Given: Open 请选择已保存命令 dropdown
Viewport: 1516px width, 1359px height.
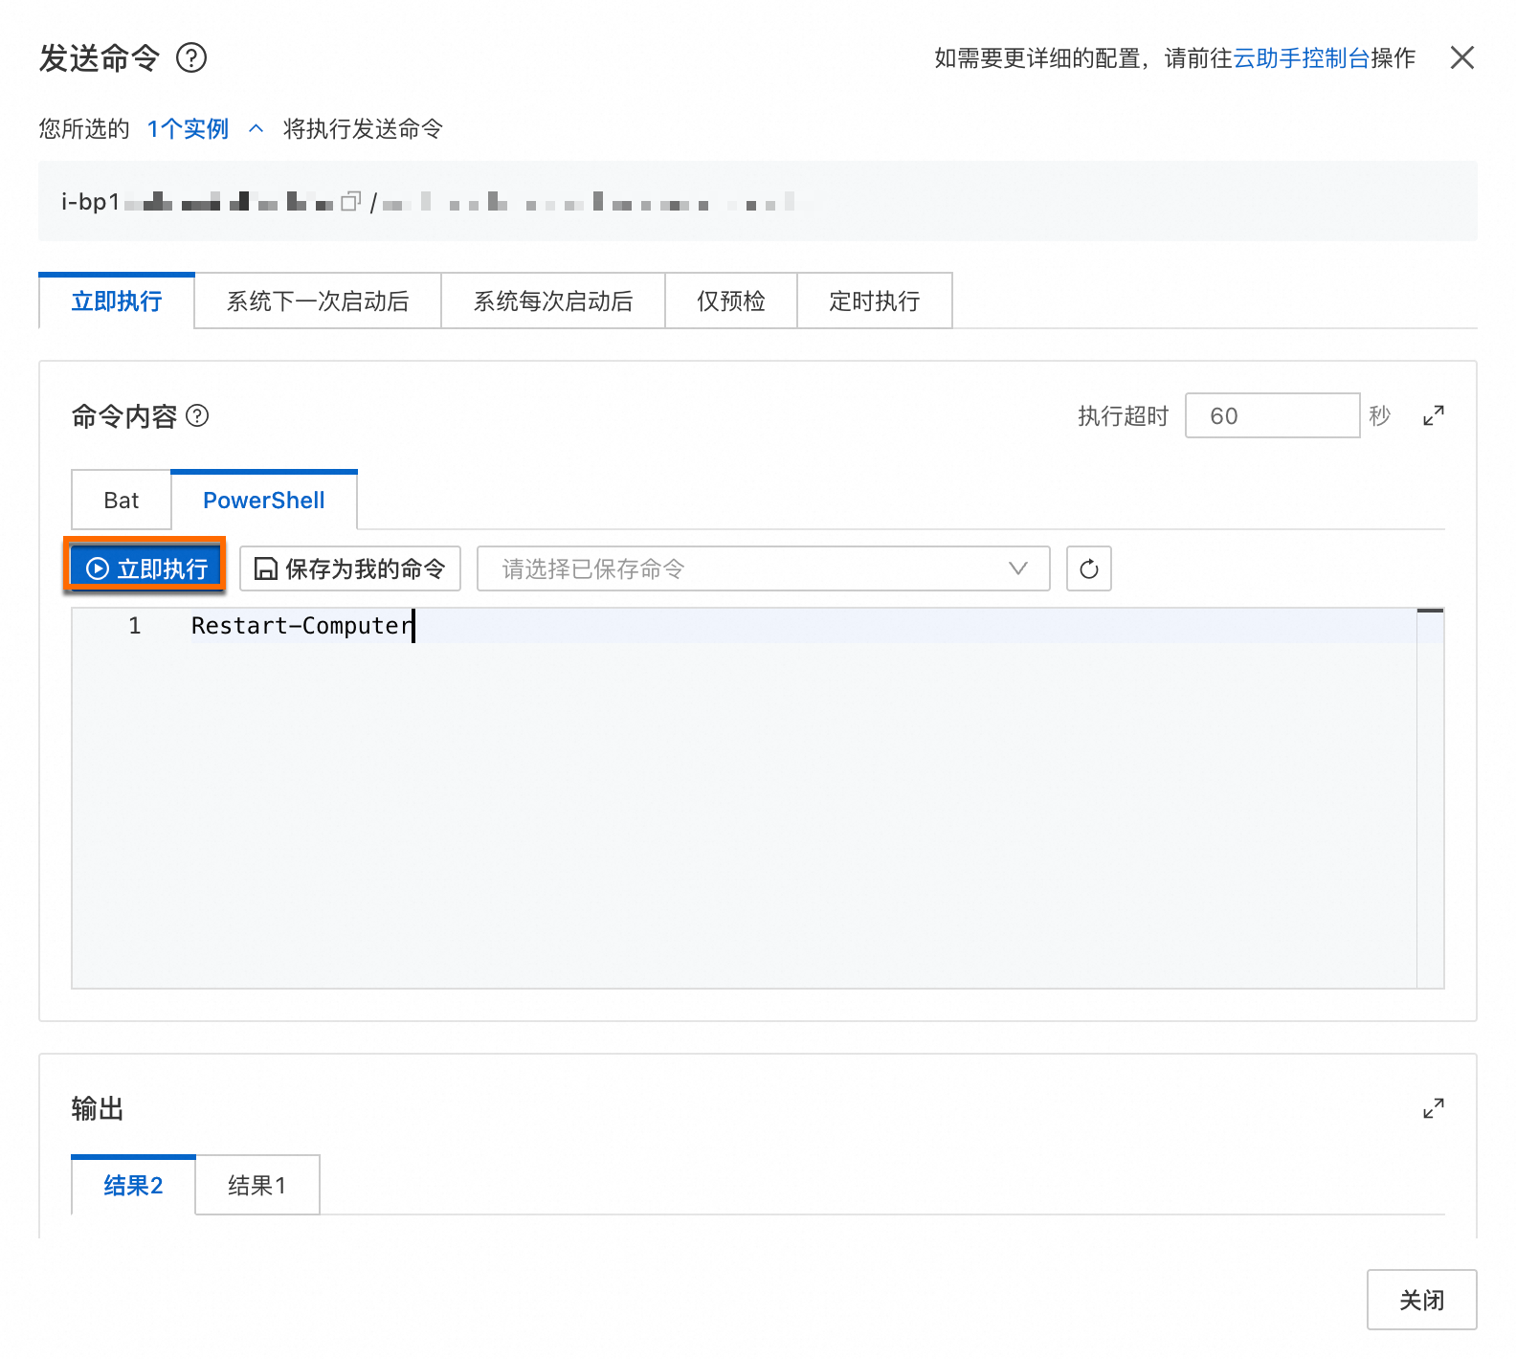Looking at the screenshot, I should coord(764,568).
